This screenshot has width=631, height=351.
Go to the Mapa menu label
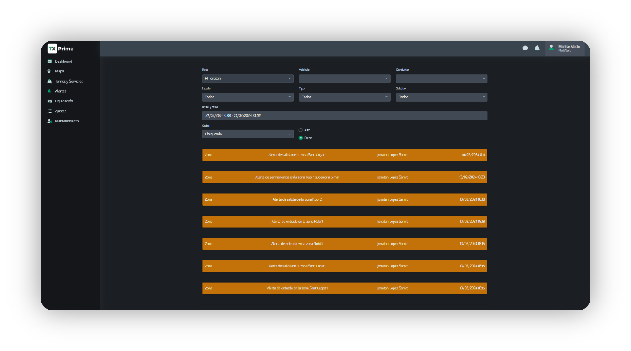[59, 71]
